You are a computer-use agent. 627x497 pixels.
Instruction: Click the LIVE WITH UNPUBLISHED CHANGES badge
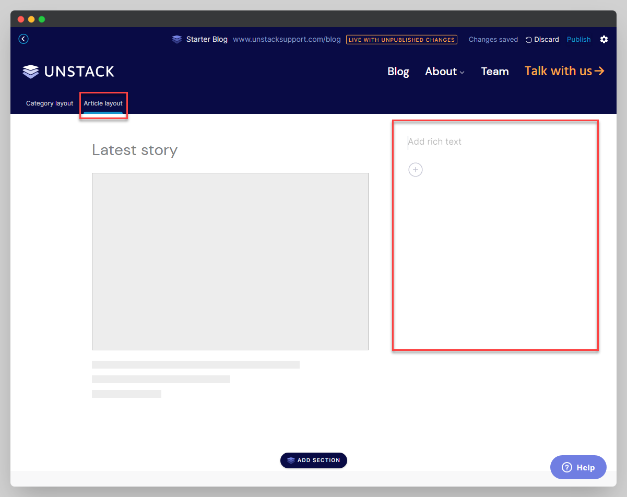tap(401, 39)
